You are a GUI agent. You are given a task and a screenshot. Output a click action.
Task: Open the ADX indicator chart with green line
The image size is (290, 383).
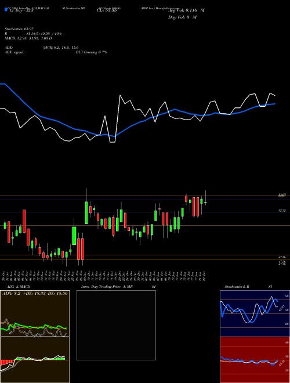click(x=35, y=313)
